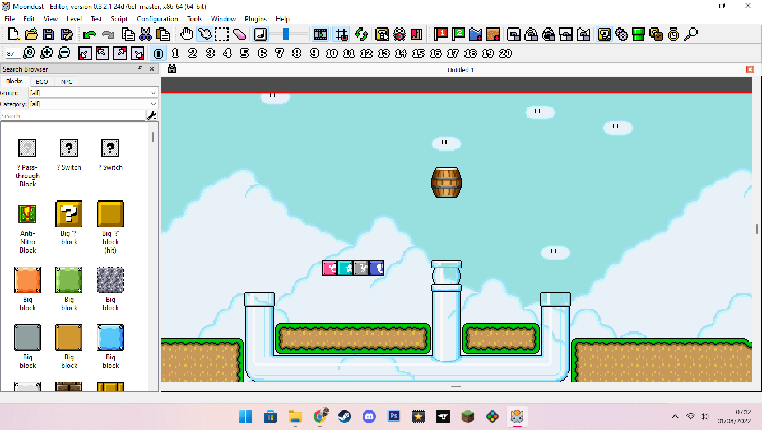Choose the pointer selection tool

pos(205,35)
